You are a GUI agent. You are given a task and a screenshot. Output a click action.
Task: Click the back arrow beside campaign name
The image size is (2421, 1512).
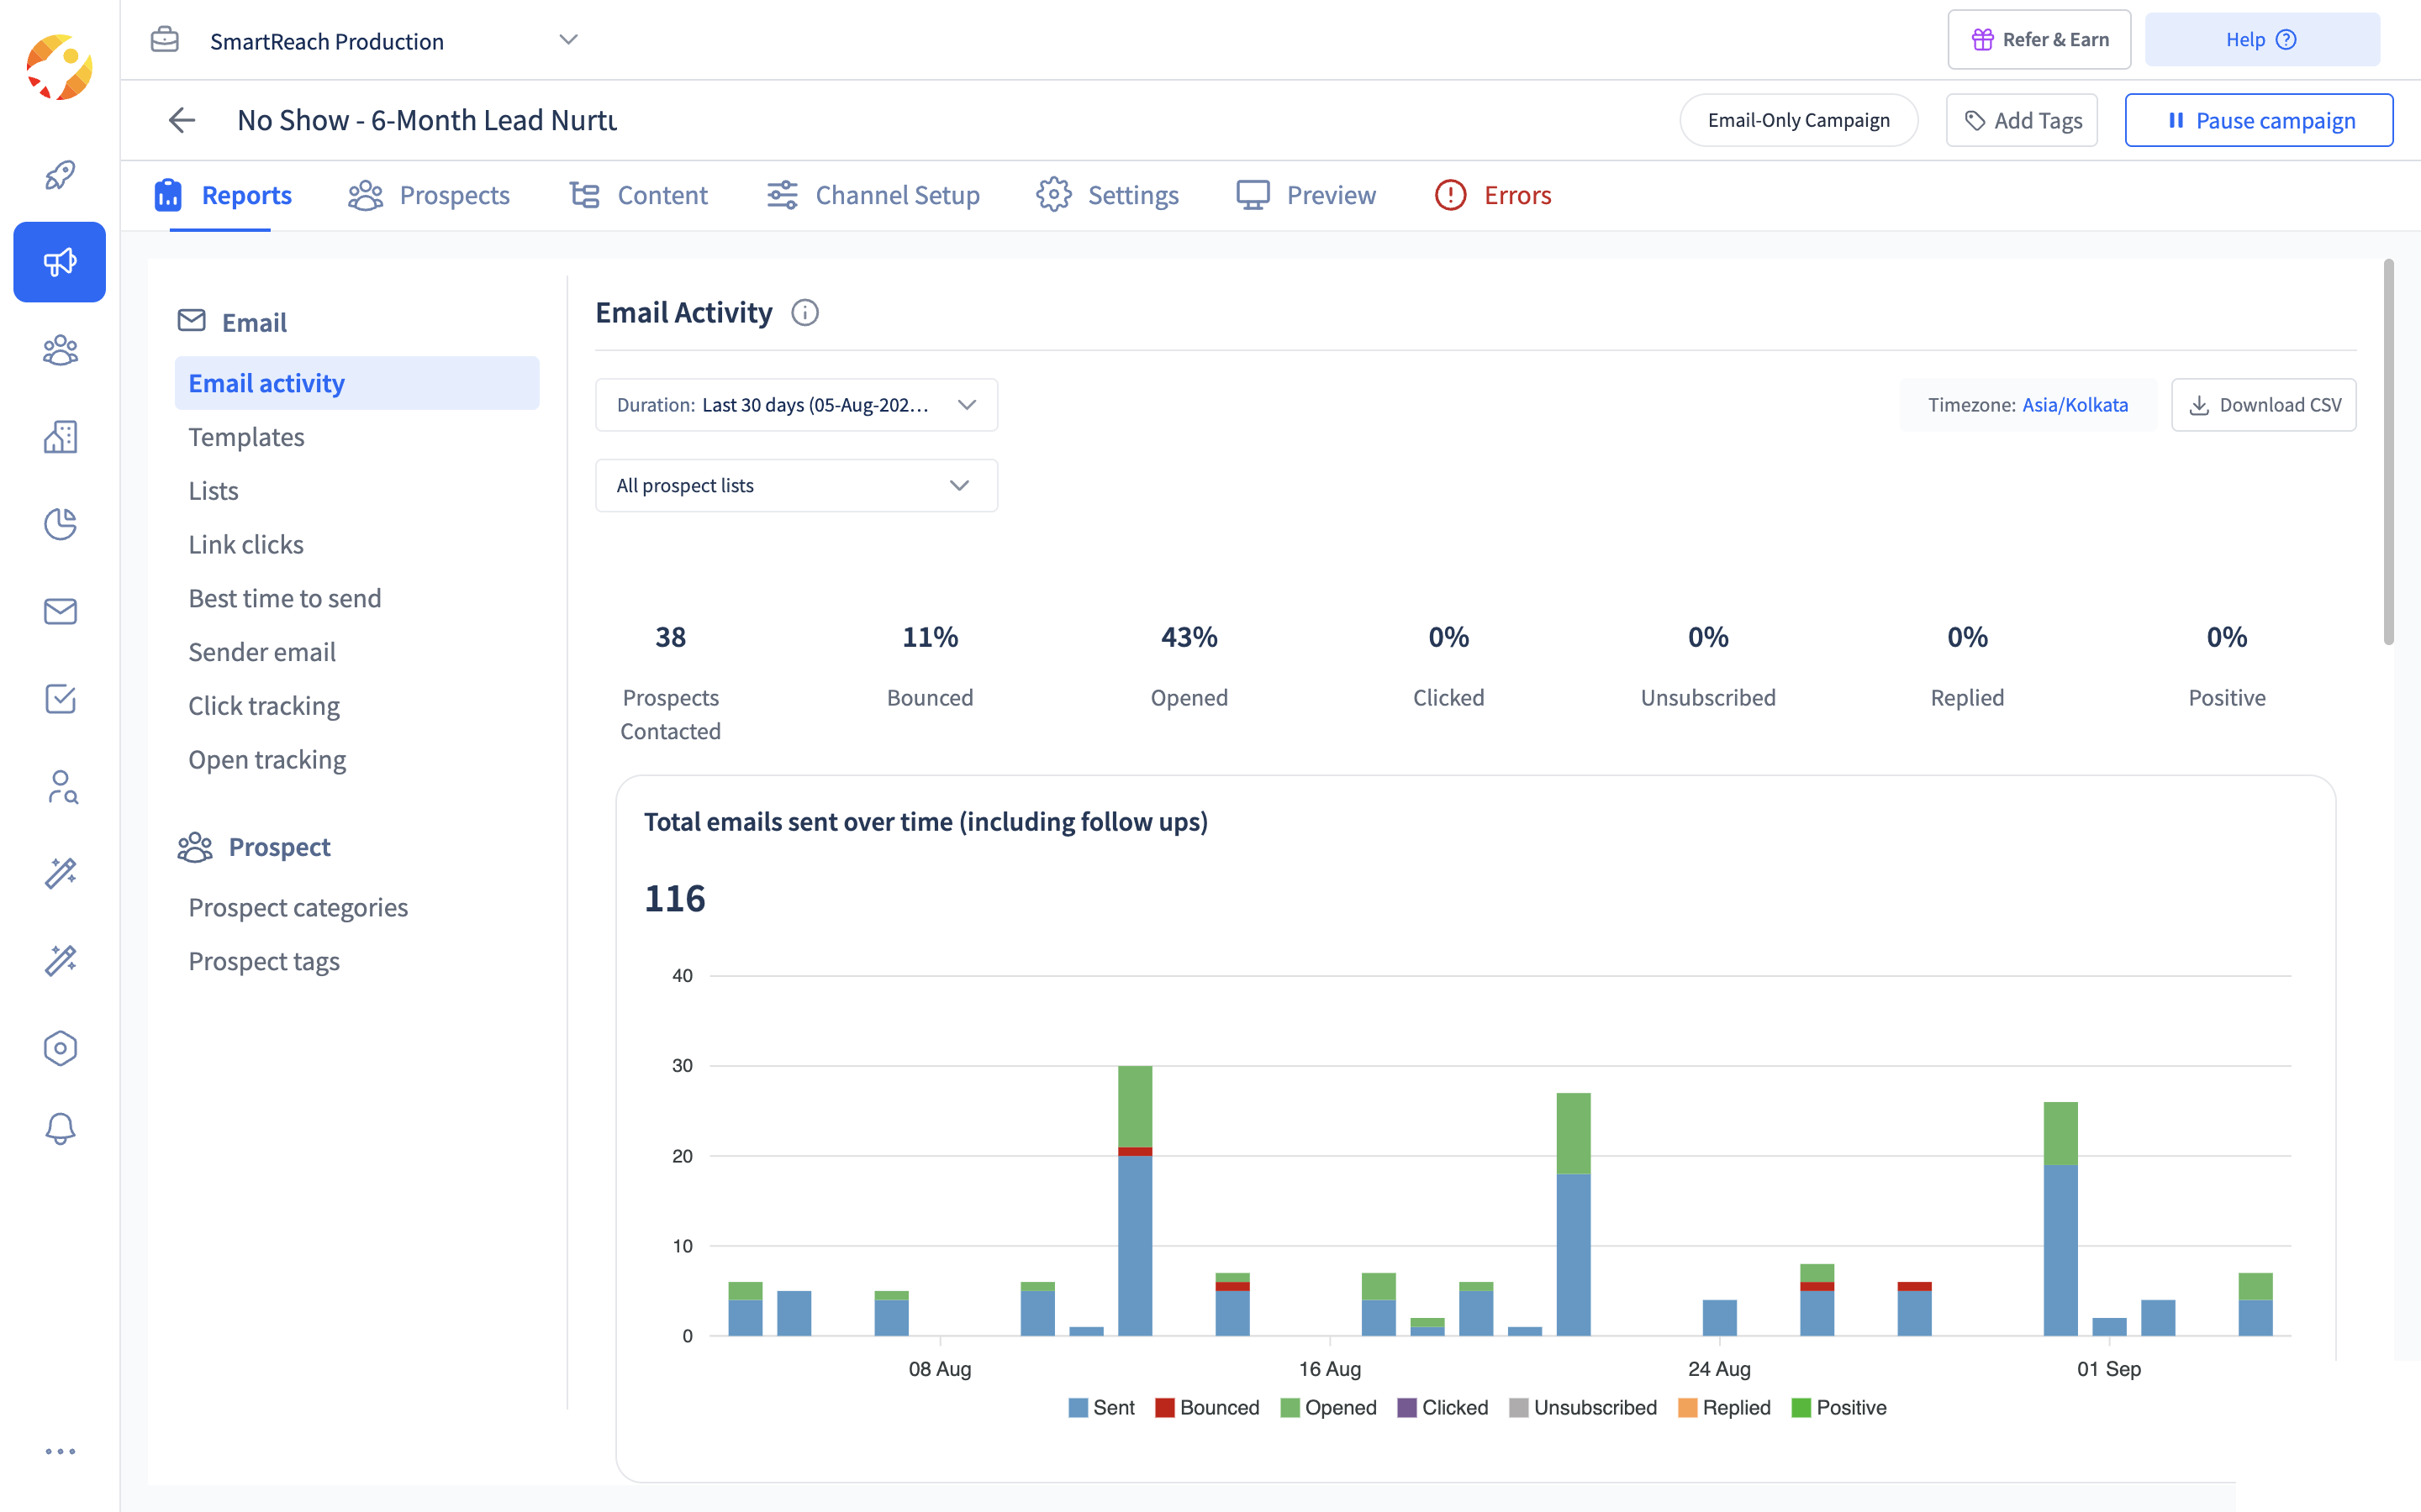click(181, 120)
